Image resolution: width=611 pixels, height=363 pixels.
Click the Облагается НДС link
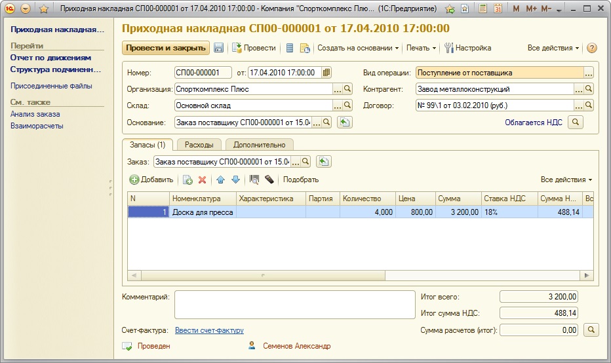click(x=534, y=123)
